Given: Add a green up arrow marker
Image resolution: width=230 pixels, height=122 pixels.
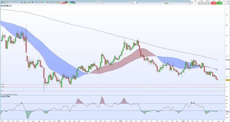Looking at the screenshot, I should (x=44, y=2).
